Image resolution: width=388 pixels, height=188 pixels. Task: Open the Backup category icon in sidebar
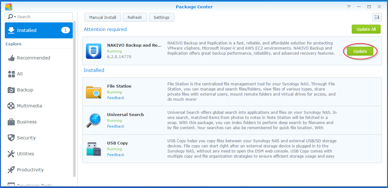[x=11, y=90]
